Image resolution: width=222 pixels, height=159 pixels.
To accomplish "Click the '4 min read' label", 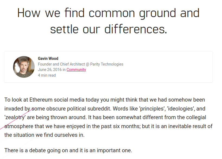I will (x=47, y=75).
